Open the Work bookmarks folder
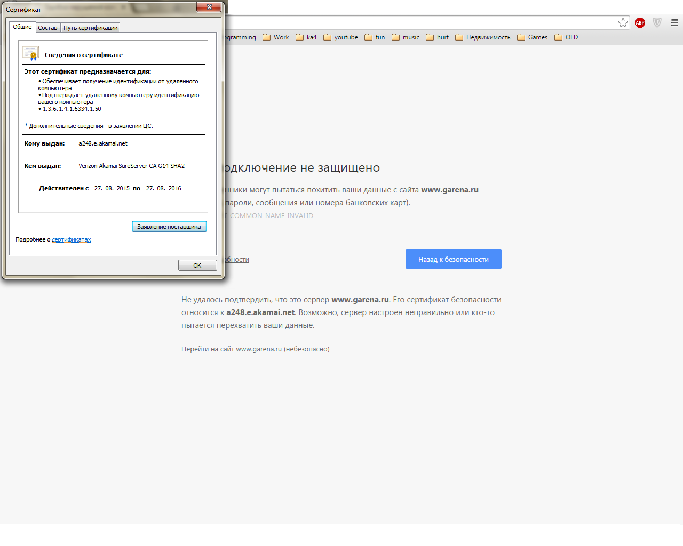Screen dimensions: 683x546 (276, 37)
